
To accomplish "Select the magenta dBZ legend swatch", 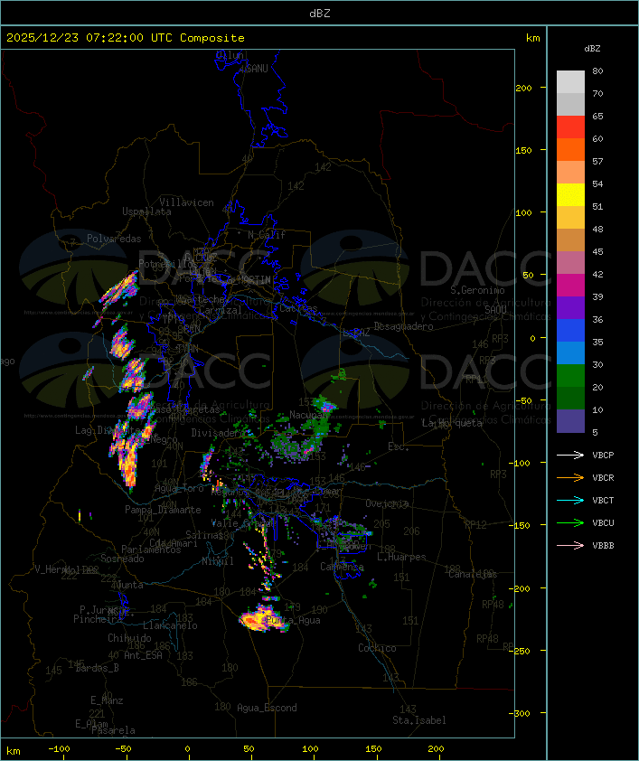I will click(x=570, y=286).
